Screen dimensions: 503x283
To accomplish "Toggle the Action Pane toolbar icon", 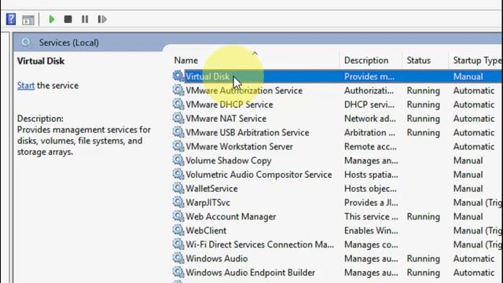I will click(x=28, y=20).
